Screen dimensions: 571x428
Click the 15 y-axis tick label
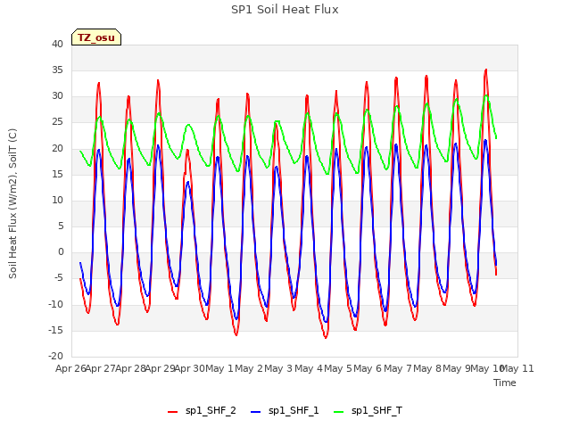57,174
